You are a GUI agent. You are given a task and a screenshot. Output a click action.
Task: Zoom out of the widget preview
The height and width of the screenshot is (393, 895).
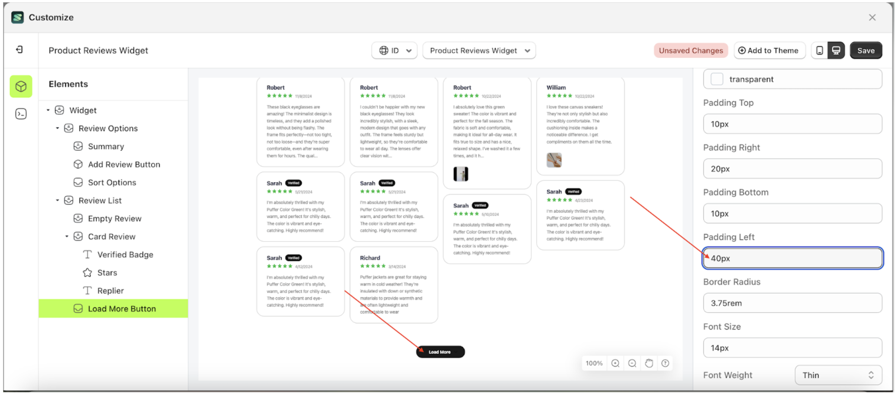[x=632, y=363]
